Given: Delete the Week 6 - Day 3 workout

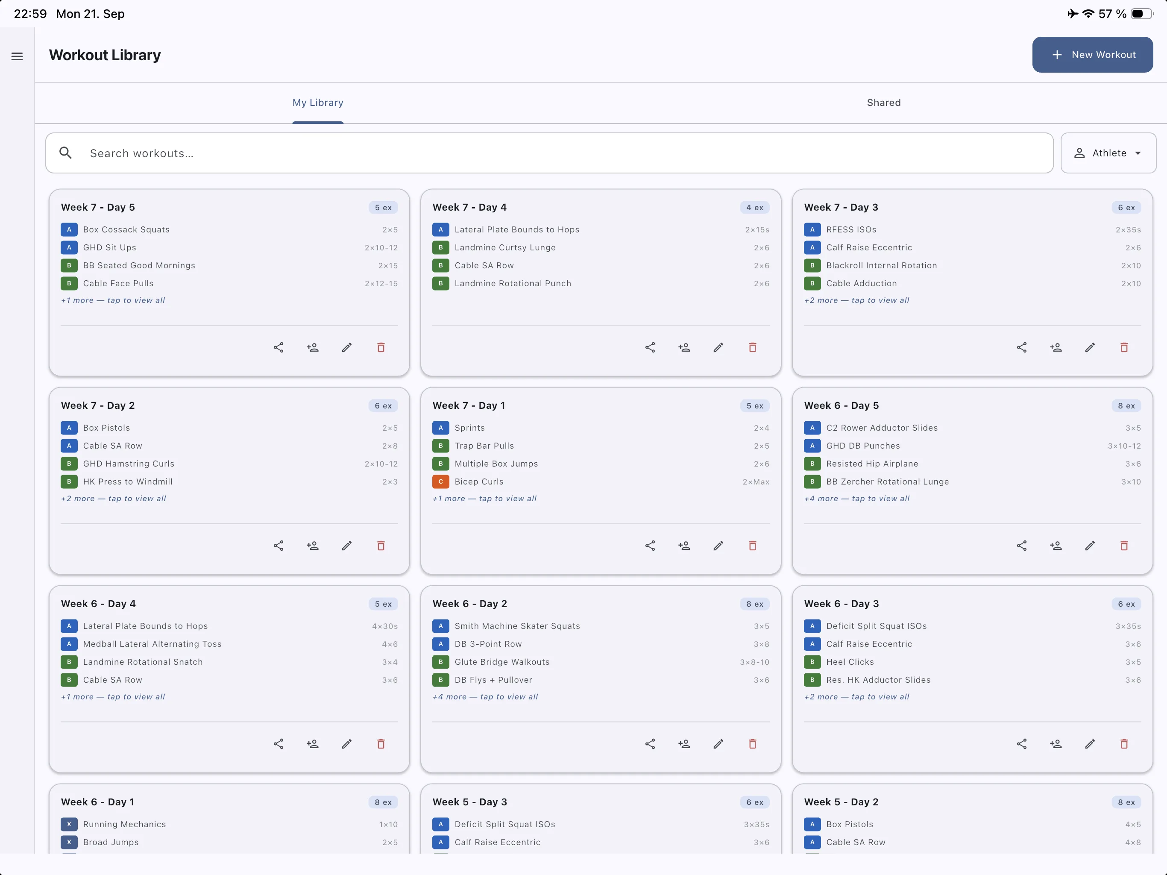Looking at the screenshot, I should coord(1124,743).
